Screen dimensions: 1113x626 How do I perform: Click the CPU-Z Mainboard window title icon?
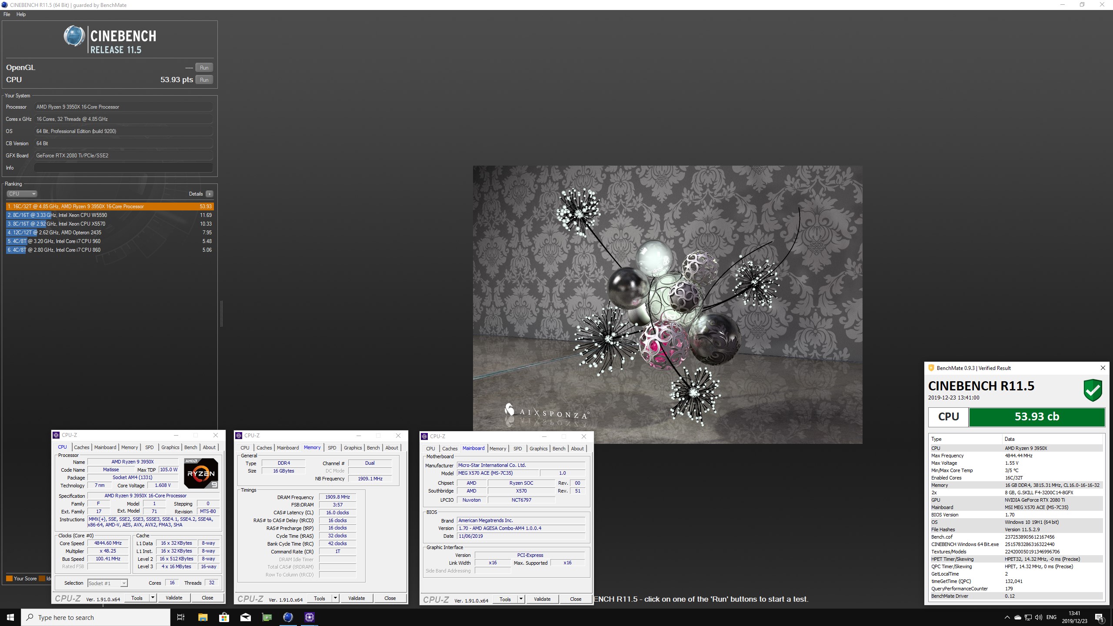click(x=424, y=436)
